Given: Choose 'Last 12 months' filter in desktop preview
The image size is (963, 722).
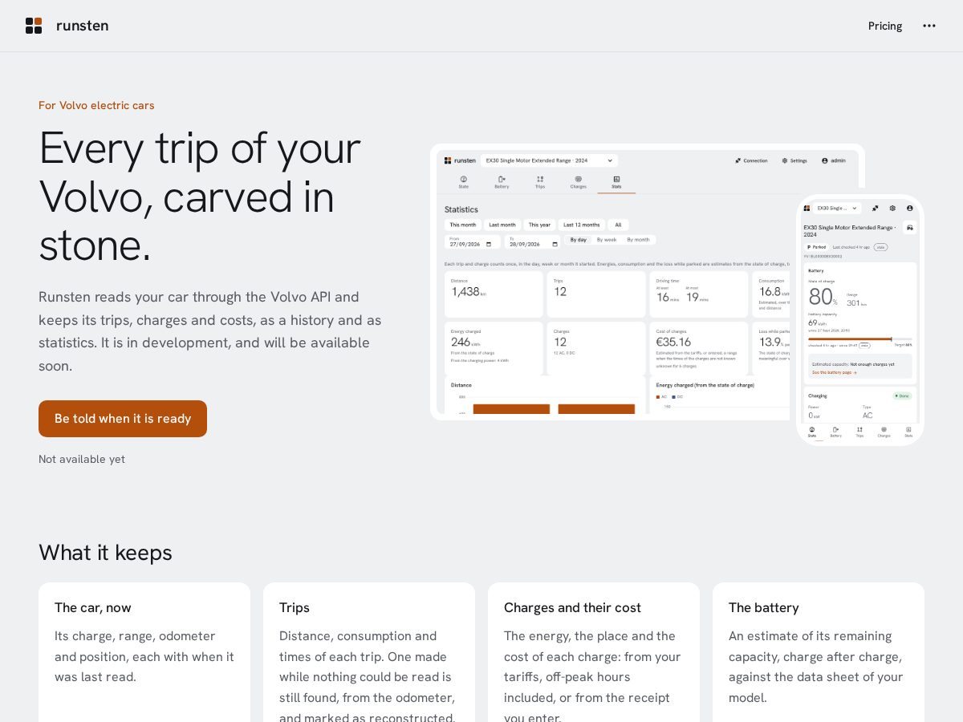Looking at the screenshot, I should (x=582, y=225).
